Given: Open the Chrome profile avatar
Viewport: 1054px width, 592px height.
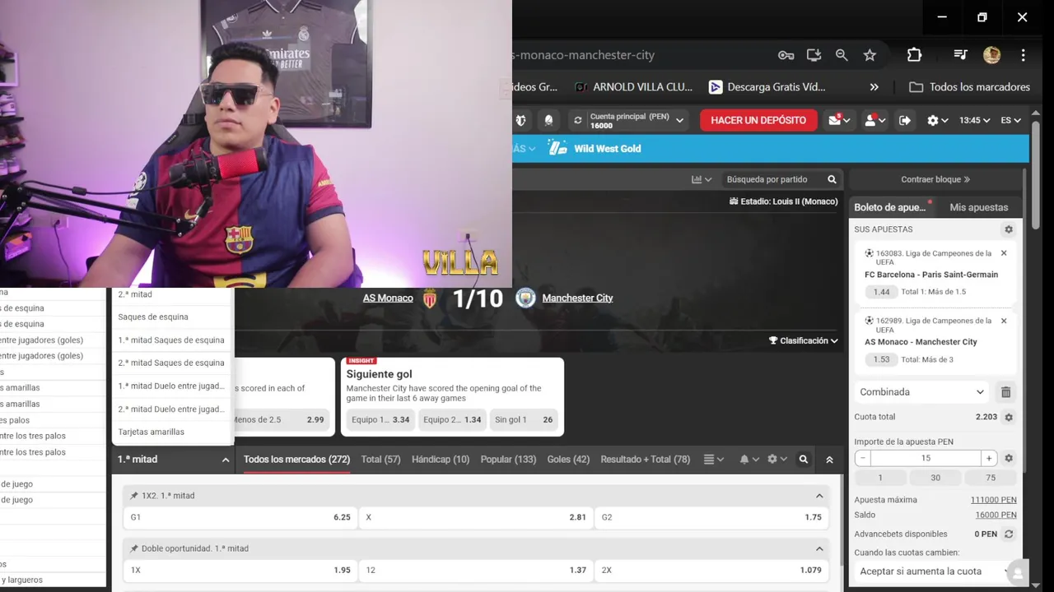Looking at the screenshot, I should click(991, 55).
